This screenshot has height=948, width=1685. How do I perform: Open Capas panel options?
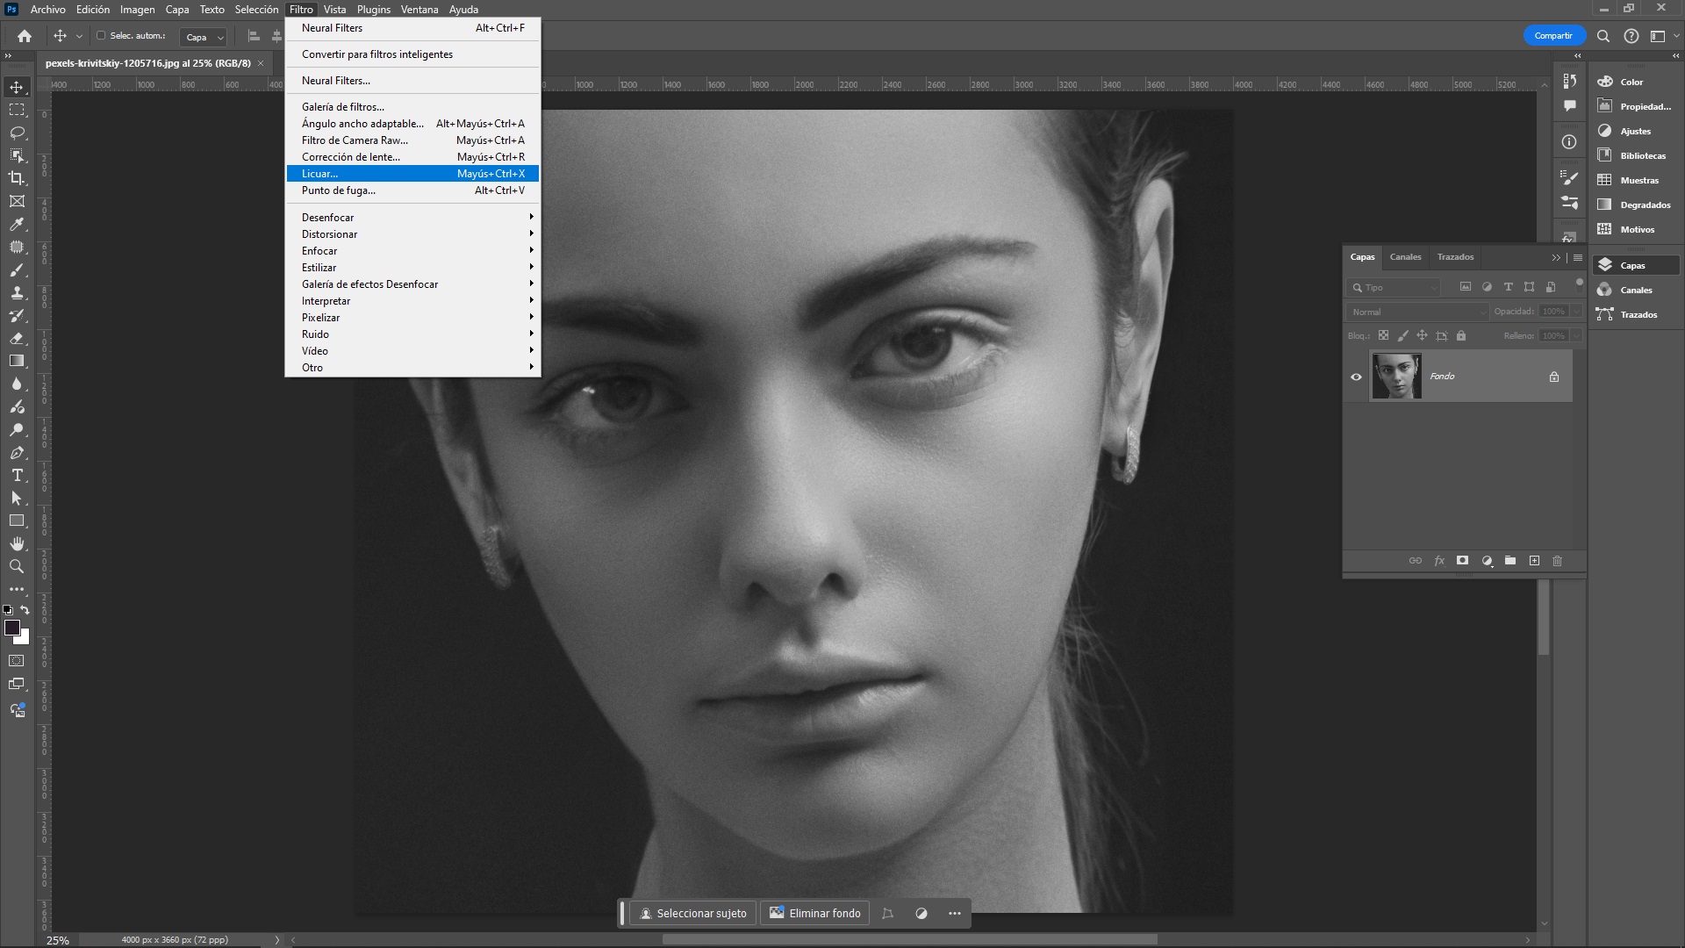click(1576, 255)
